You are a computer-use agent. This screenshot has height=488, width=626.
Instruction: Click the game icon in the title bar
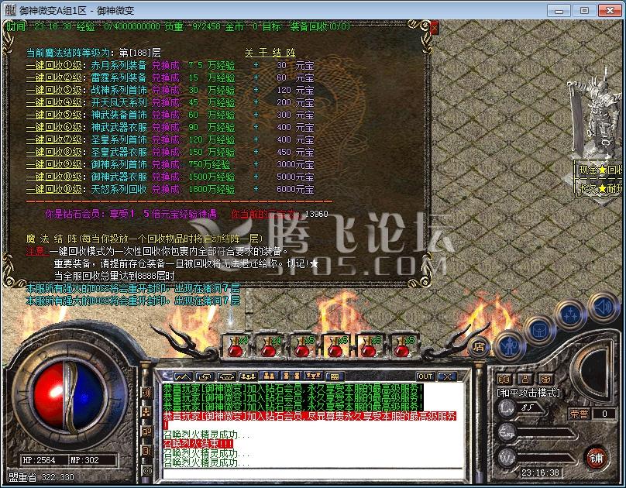[x=9, y=10]
